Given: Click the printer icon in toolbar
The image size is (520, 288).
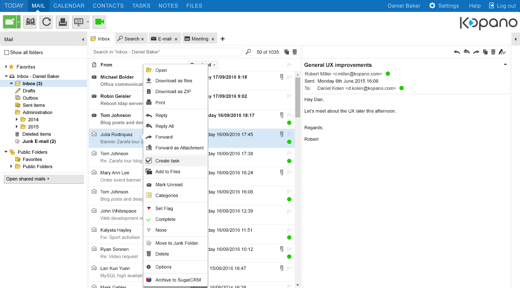Looking at the screenshot, I should click(62, 22).
